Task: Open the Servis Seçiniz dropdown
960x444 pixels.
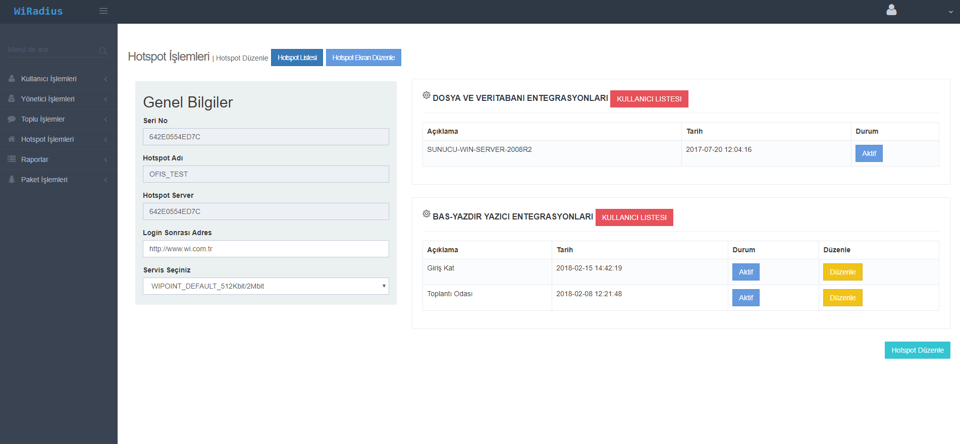Action: coord(265,286)
